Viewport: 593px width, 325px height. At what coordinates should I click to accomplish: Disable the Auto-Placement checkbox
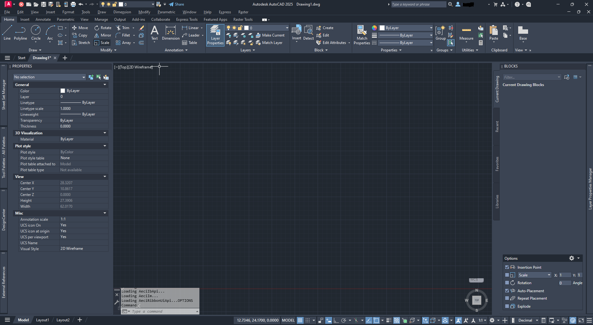click(x=507, y=291)
